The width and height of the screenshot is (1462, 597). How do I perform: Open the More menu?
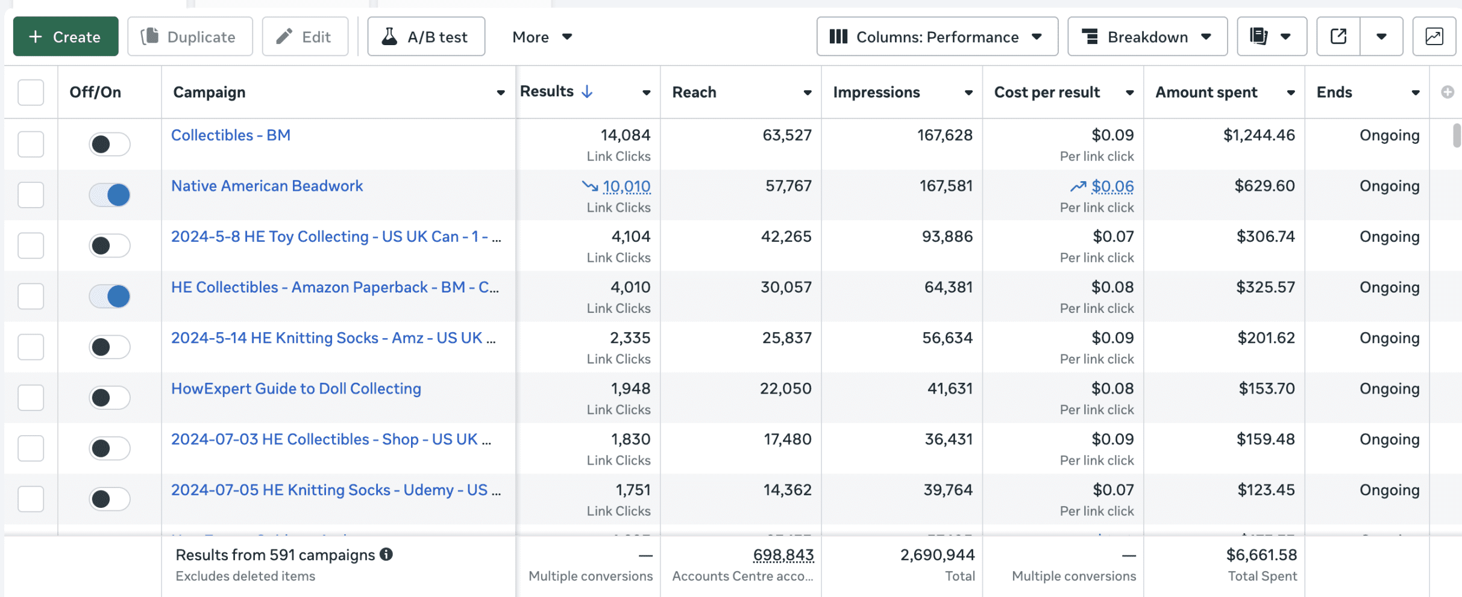click(542, 37)
